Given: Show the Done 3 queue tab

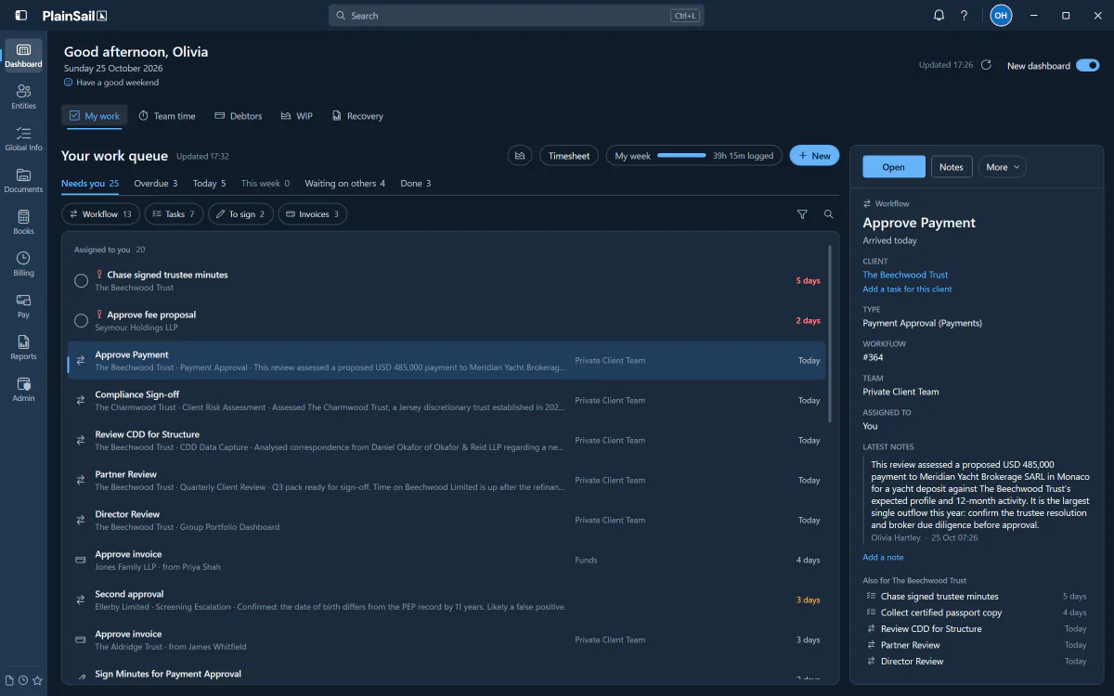Looking at the screenshot, I should click(x=415, y=184).
